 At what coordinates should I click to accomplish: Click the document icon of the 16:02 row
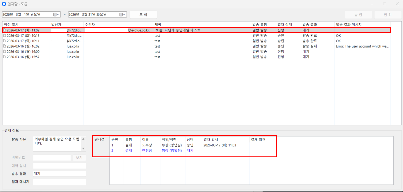pyautogui.click(x=4, y=46)
